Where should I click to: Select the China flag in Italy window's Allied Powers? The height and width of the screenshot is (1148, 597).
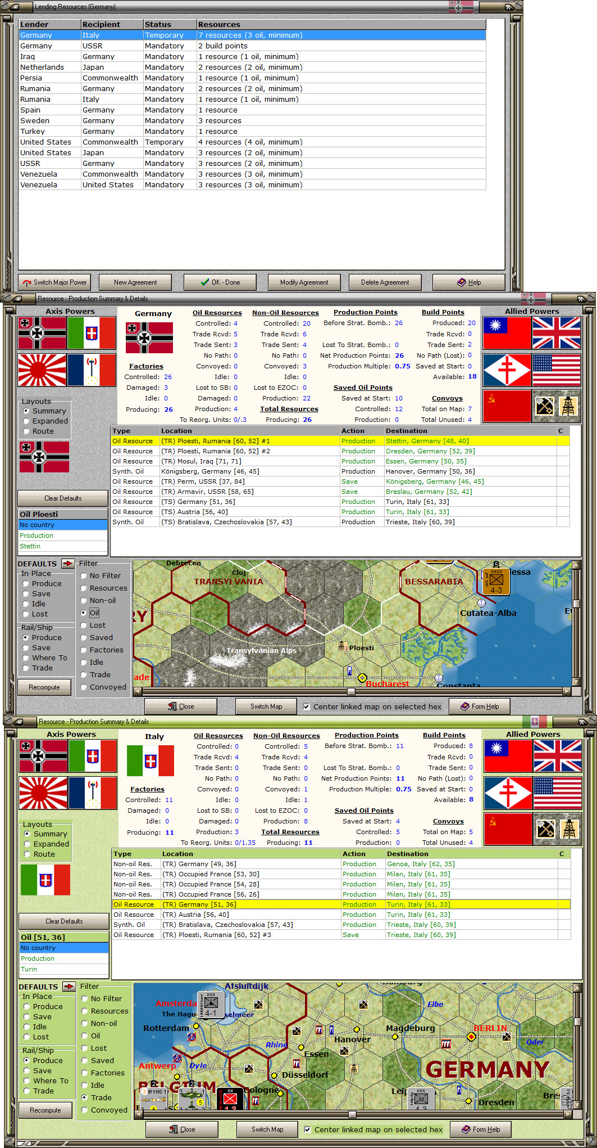[x=508, y=756]
